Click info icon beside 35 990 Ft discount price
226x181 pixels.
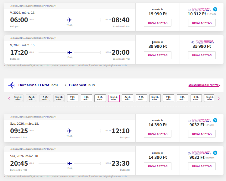click(x=192, y=42)
